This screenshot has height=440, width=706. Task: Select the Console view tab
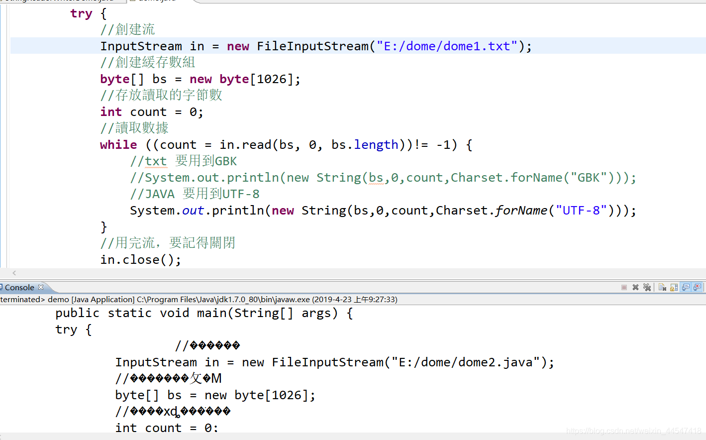point(19,288)
